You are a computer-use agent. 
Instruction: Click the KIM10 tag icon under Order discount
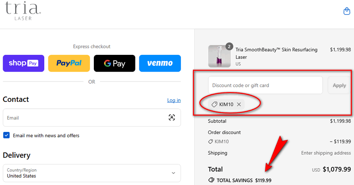(210, 142)
